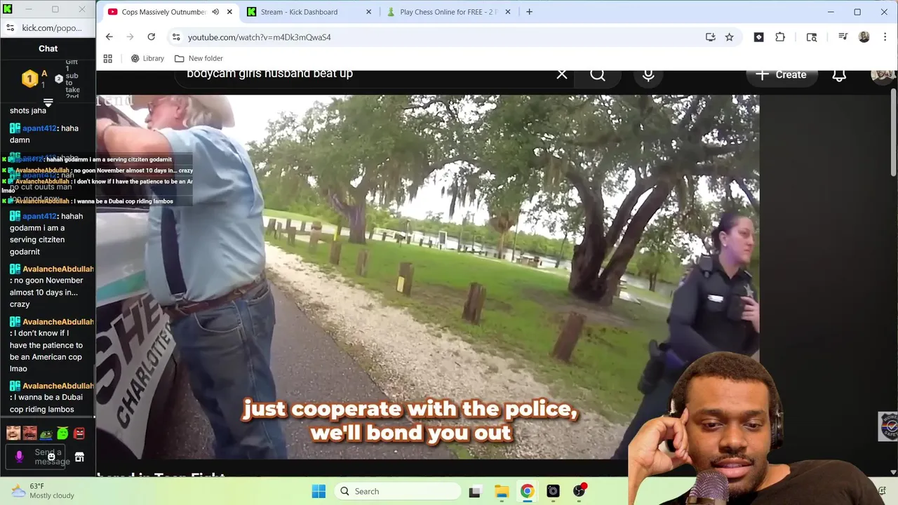Viewport: 898px width, 505px height.
Task: Clear the YouTube search box
Action: pyautogui.click(x=562, y=74)
